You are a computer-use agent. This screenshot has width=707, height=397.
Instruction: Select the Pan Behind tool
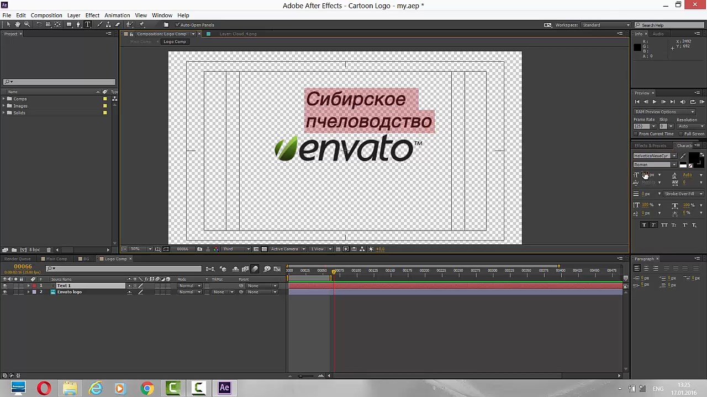pos(57,25)
